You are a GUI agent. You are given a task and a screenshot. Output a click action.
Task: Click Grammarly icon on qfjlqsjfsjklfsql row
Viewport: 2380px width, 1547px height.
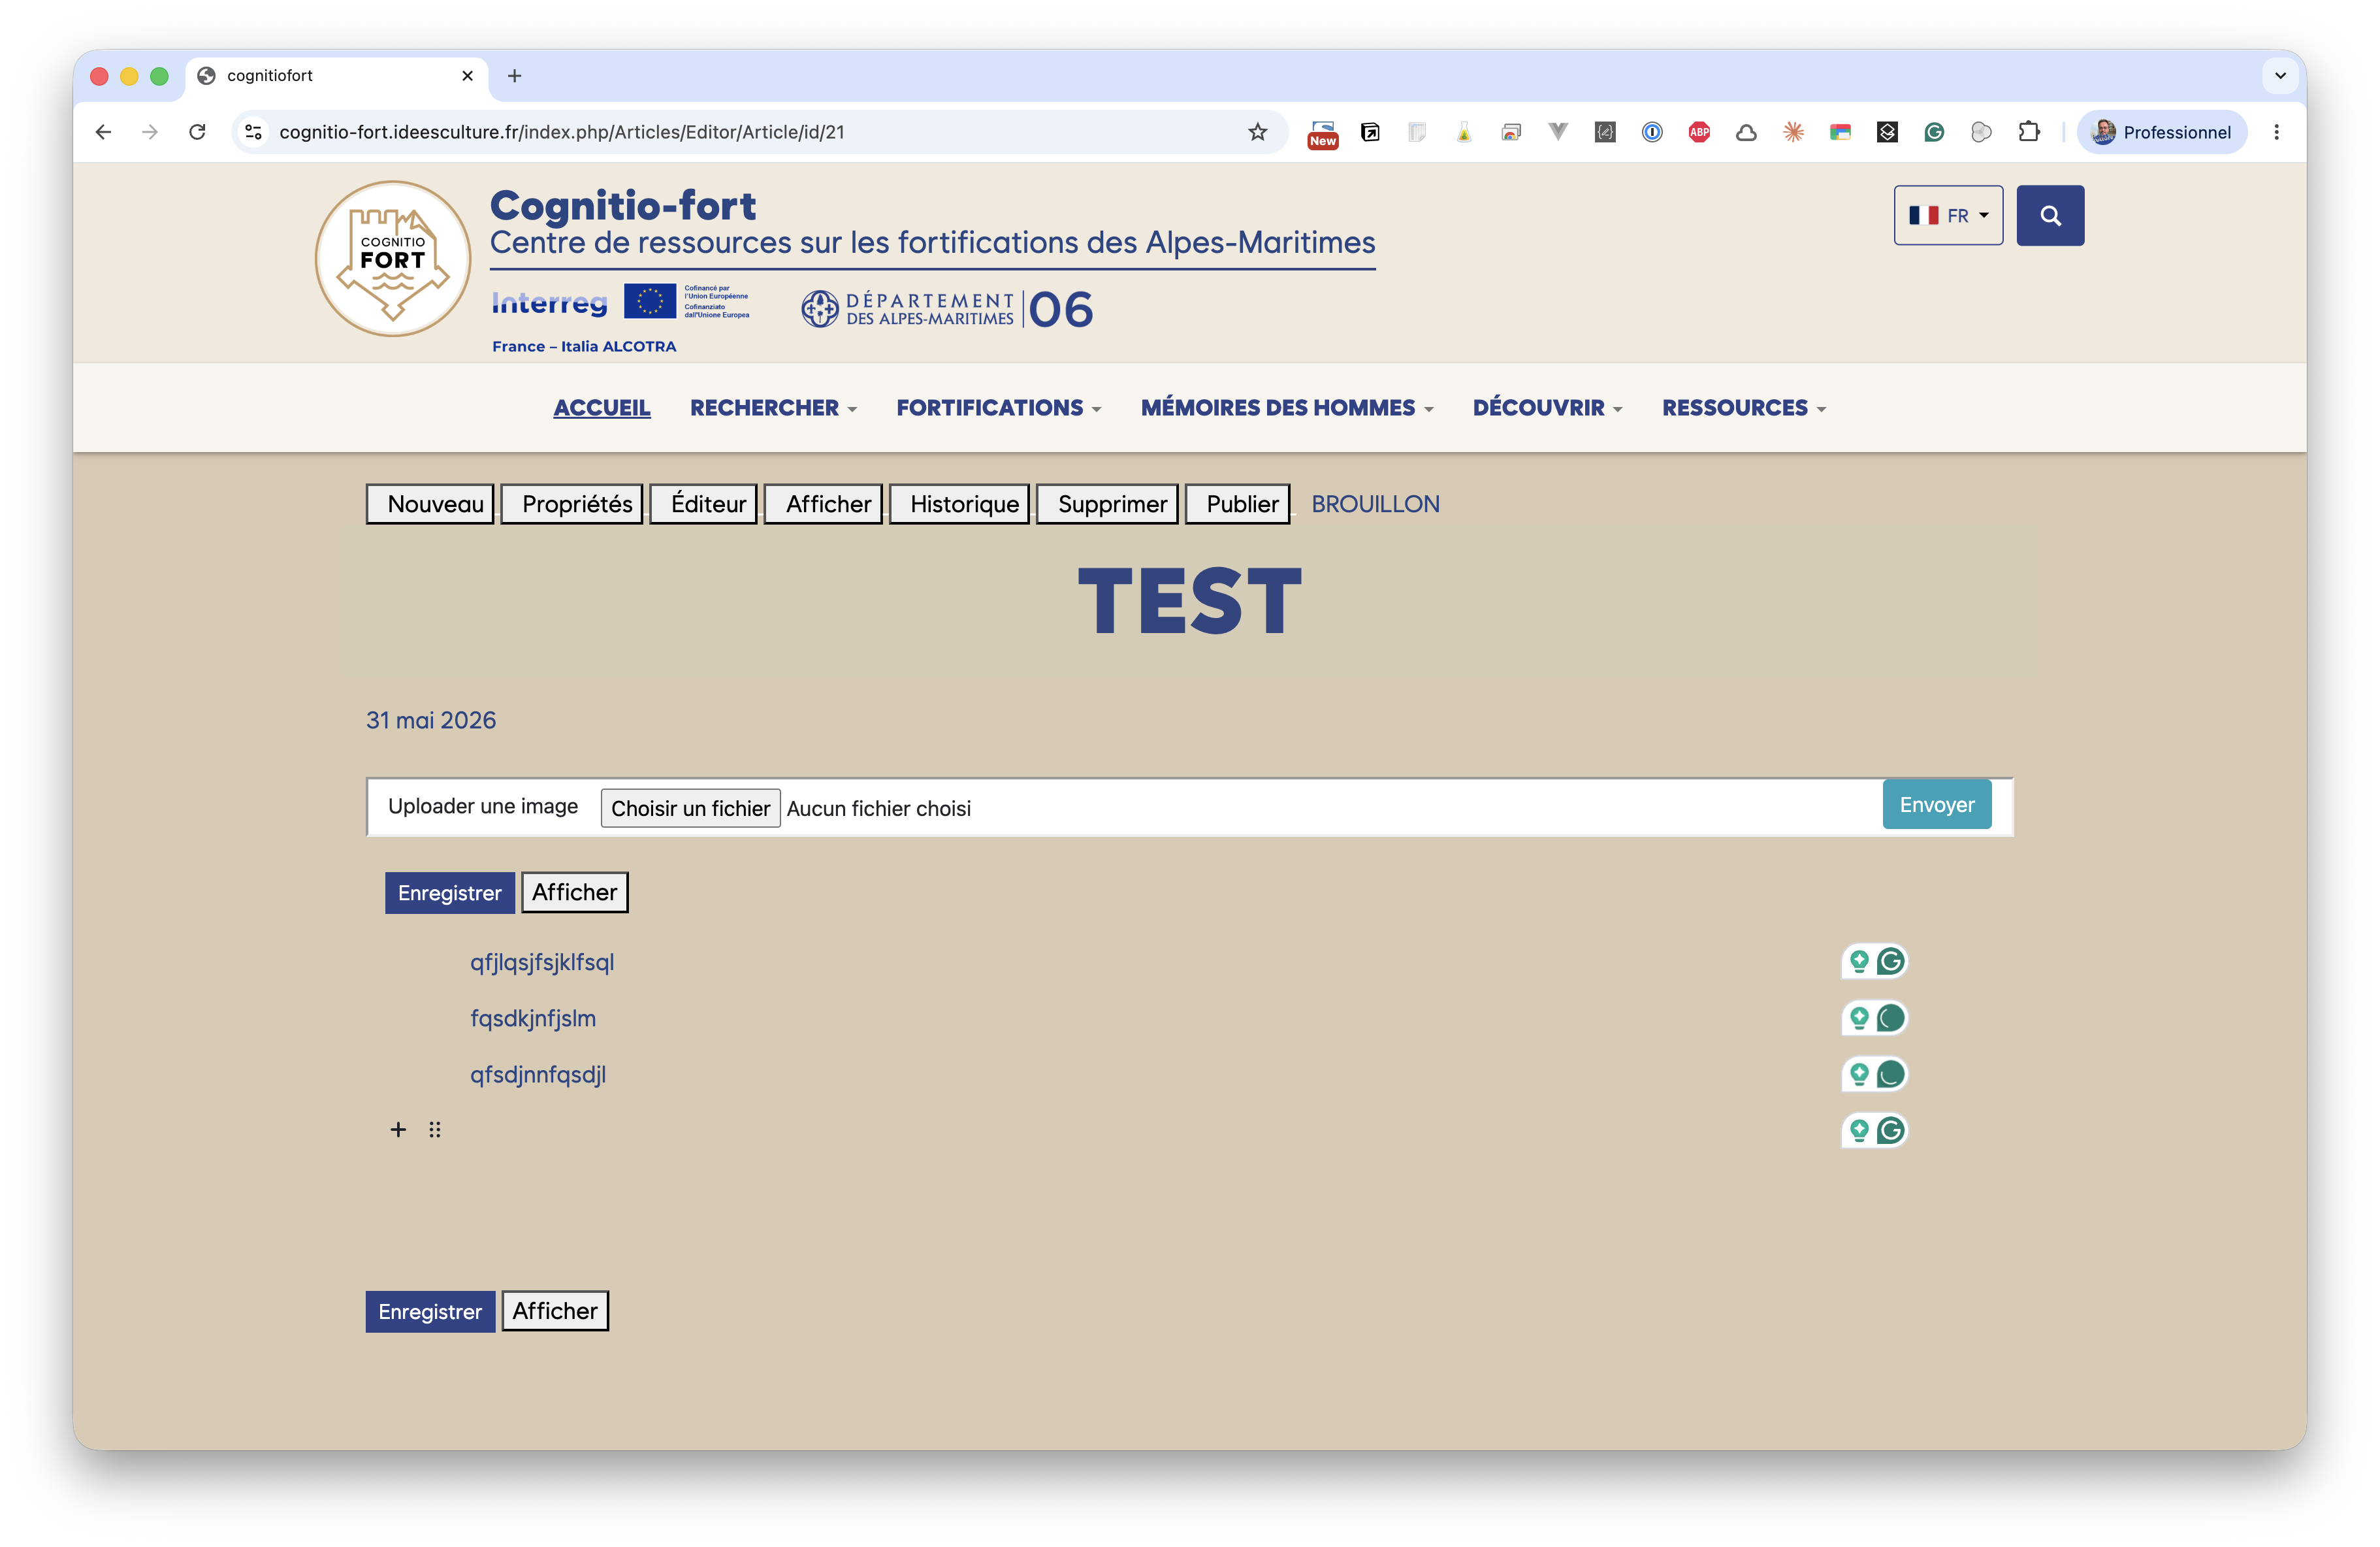[x=1890, y=962]
